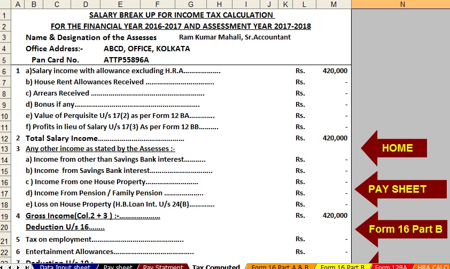Viewport: 450px width, 269px height.
Task: Click Name & Designation of the Assesses label
Action: [x=91, y=37]
